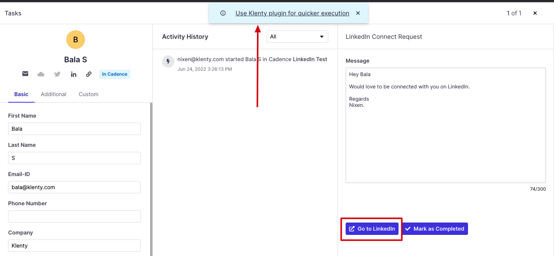
Task: Click the info icon in plugin banner
Action: click(x=223, y=13)
